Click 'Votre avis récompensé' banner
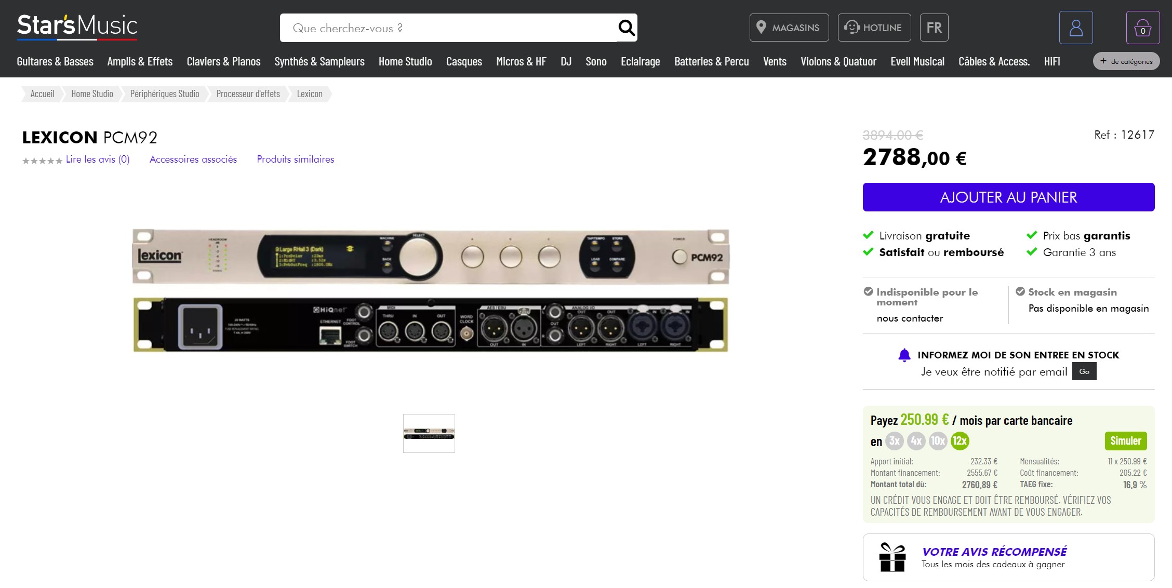The width and height of the screenshot is (1172, 588). [1008, 557]
